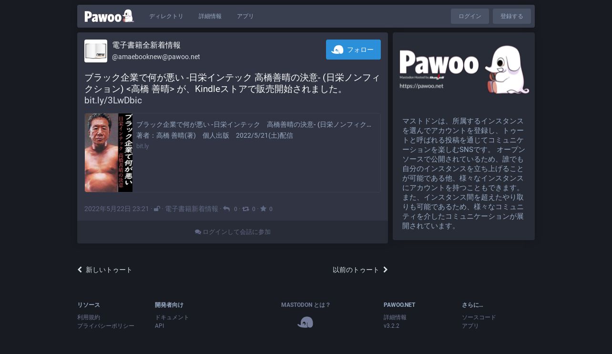Click the 登録する button
This screenshot has width=612, height=354.
point(512,16)
